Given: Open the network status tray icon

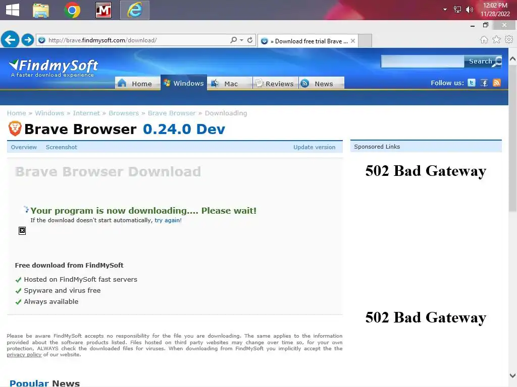Looking at the screenshot, I should pos(457,10).
